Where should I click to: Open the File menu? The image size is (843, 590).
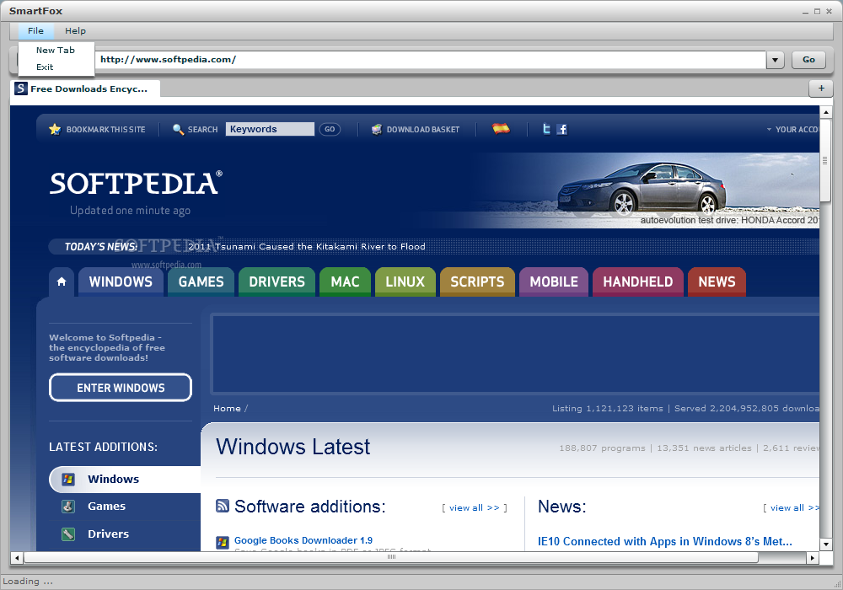coord(35,30)
